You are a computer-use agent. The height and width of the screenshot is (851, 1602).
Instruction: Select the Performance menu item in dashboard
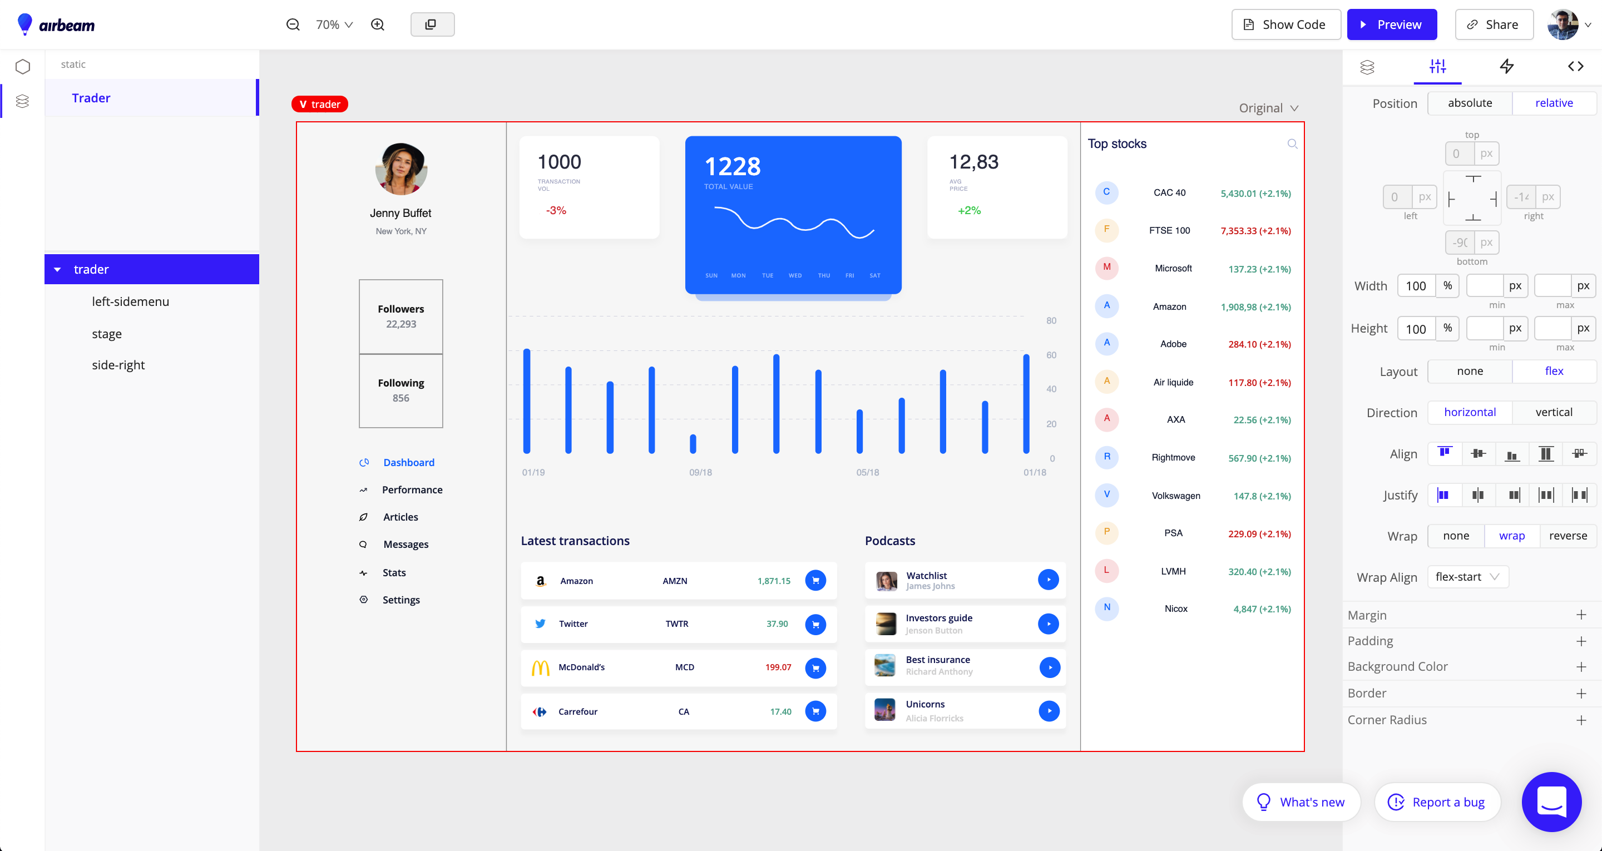(x=412, y=489)
